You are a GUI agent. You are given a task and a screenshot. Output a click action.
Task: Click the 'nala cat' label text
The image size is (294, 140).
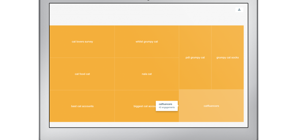147,74
